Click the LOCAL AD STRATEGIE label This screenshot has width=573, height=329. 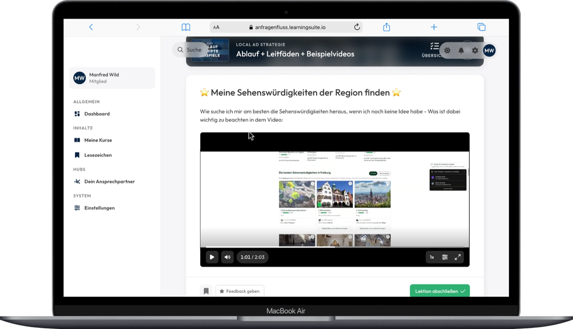click(x=261, y=45)
